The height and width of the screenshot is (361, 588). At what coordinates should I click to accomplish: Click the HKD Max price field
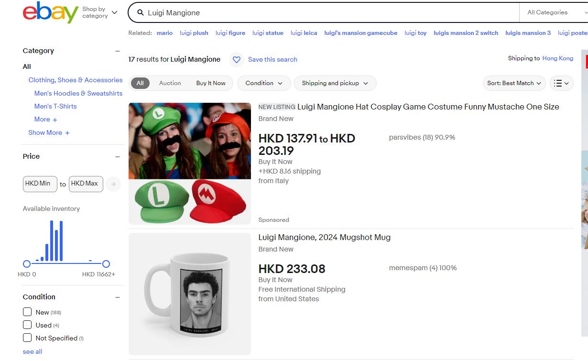click(86, 184)
